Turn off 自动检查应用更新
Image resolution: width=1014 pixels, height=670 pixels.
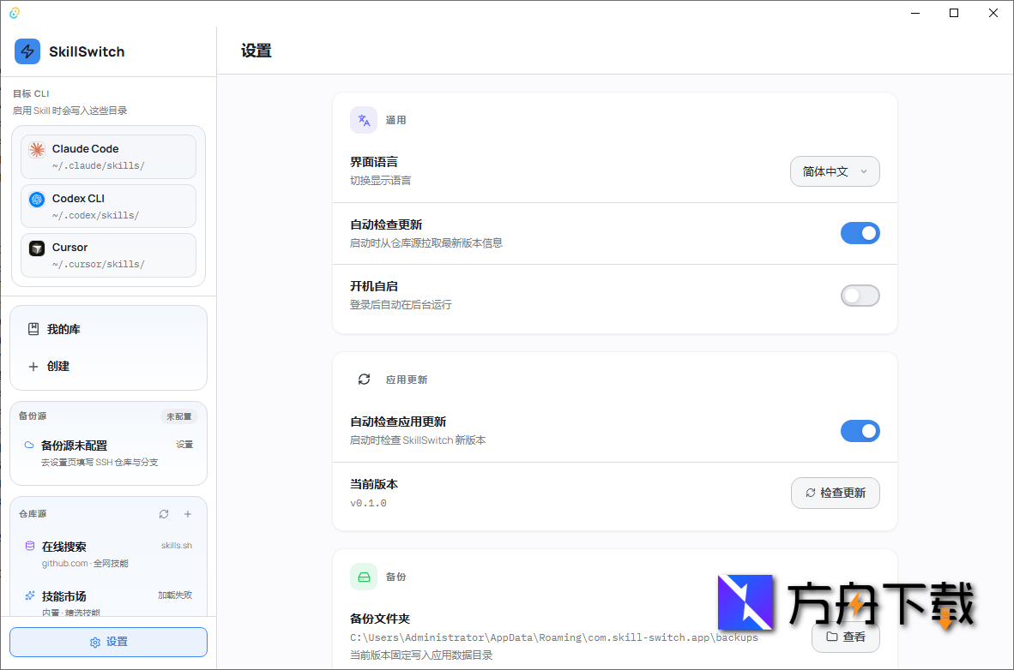(860, 430)
